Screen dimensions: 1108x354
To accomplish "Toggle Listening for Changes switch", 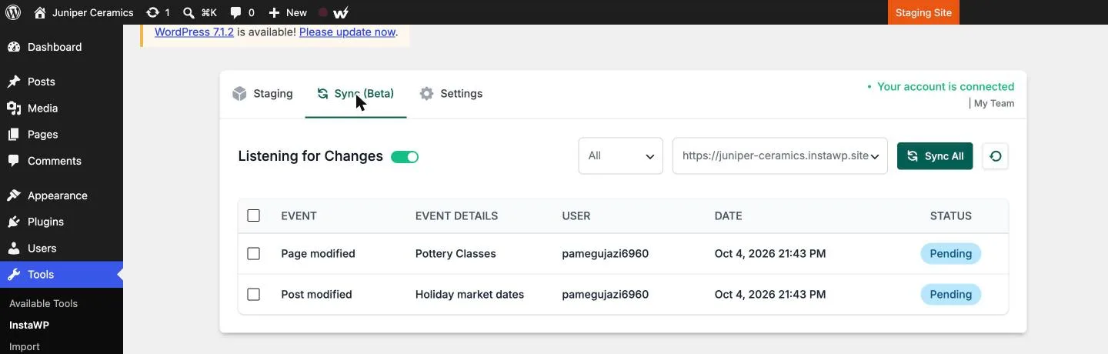I will pyautogui.click(x=405, y=157).
